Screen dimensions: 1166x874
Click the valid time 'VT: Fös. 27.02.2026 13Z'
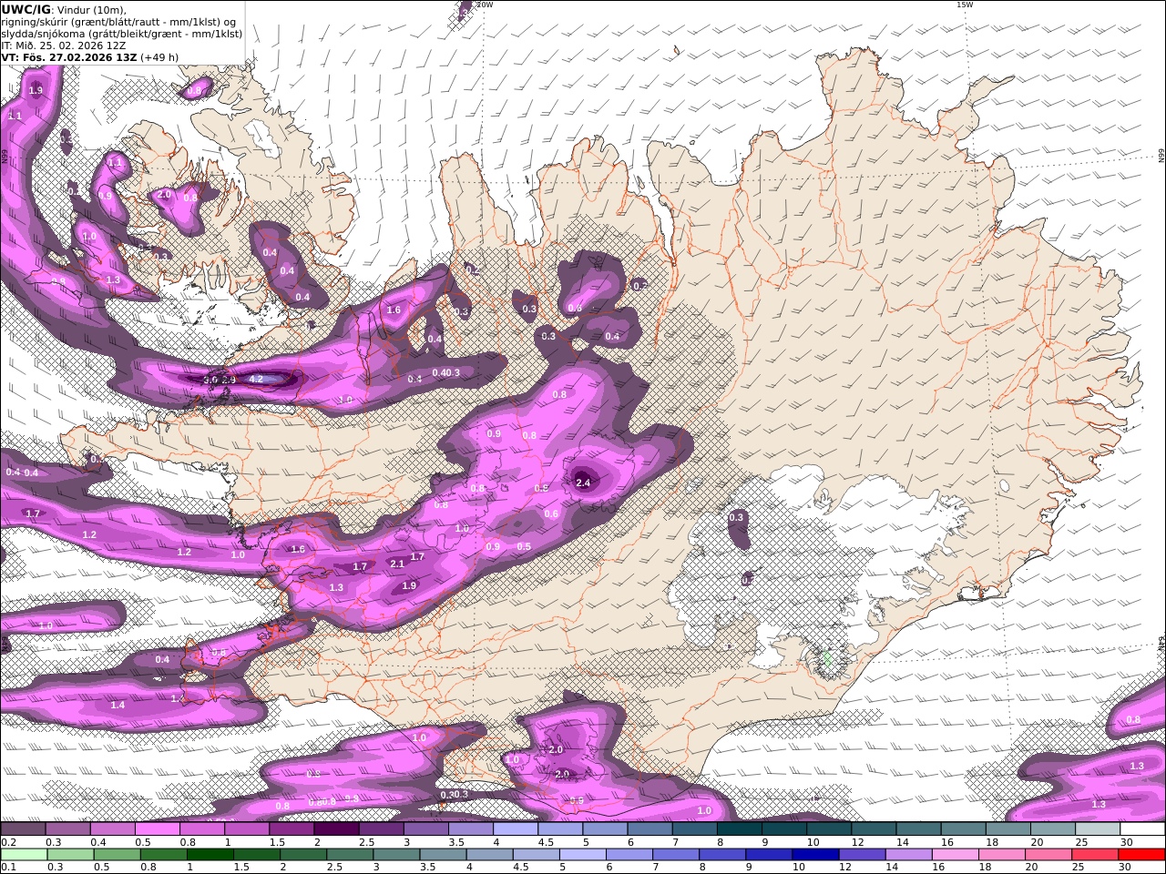tap(69, 56)
